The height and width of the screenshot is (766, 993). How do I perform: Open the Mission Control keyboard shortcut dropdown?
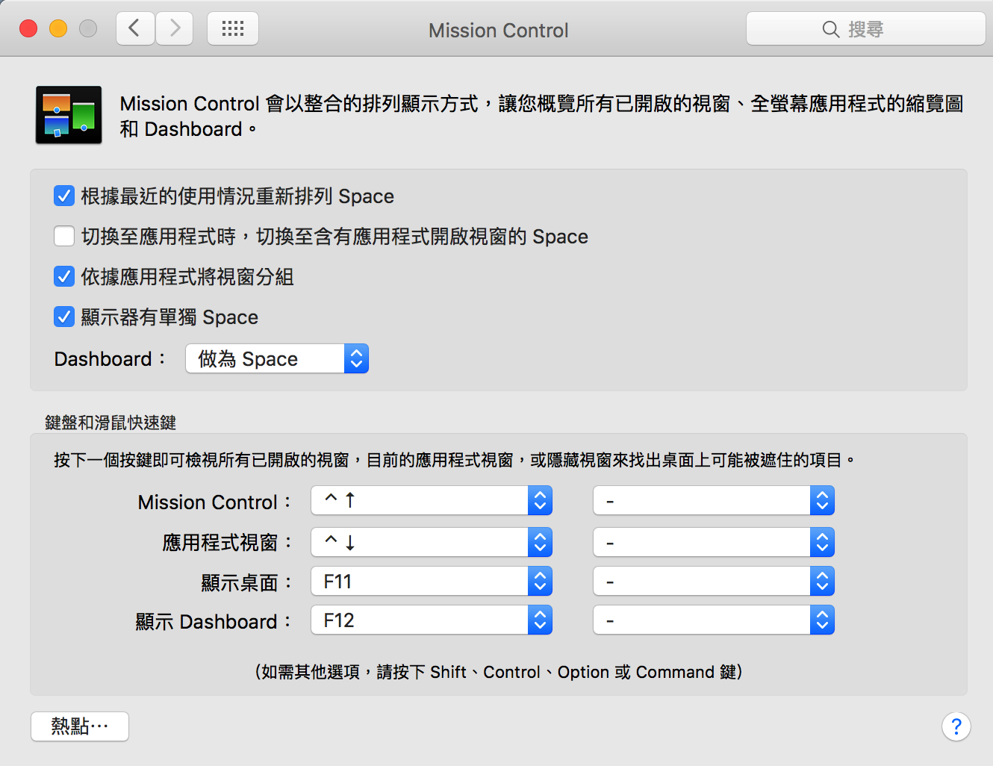432,501
